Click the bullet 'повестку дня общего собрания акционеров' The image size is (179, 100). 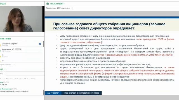[85, 58]
